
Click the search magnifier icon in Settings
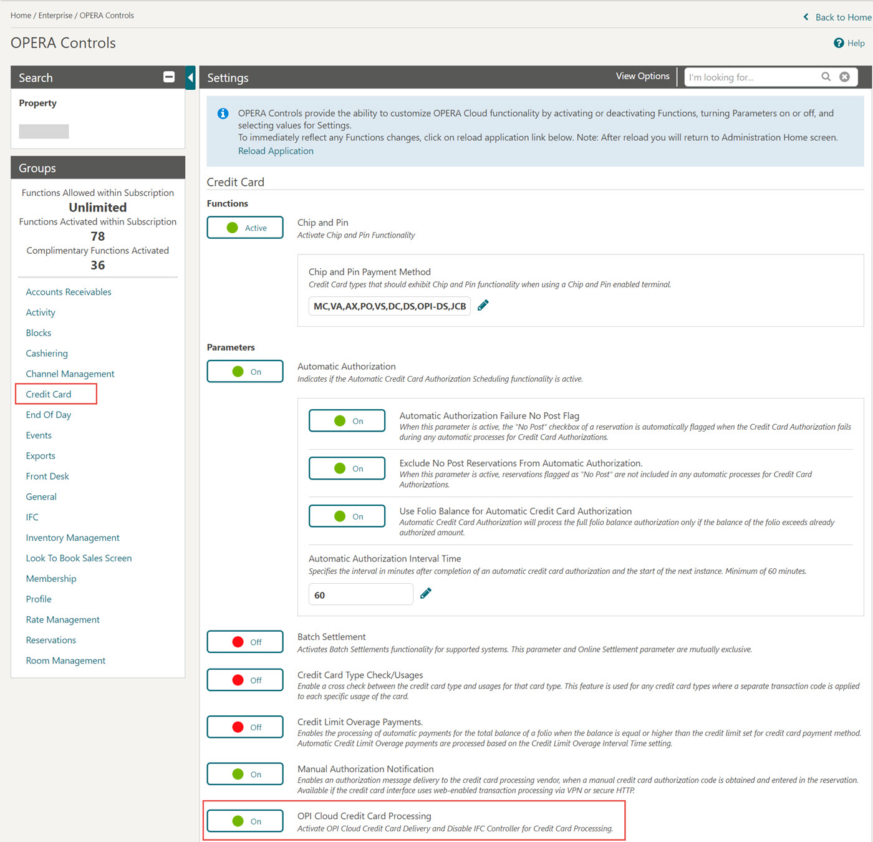[826, 77]
